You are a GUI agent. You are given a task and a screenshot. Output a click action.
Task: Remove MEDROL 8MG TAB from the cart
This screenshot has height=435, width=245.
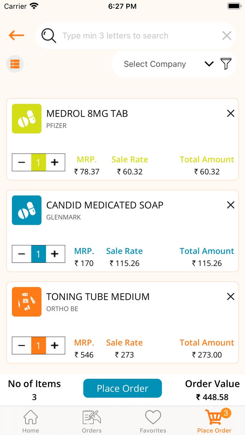(x=231, y=113)
